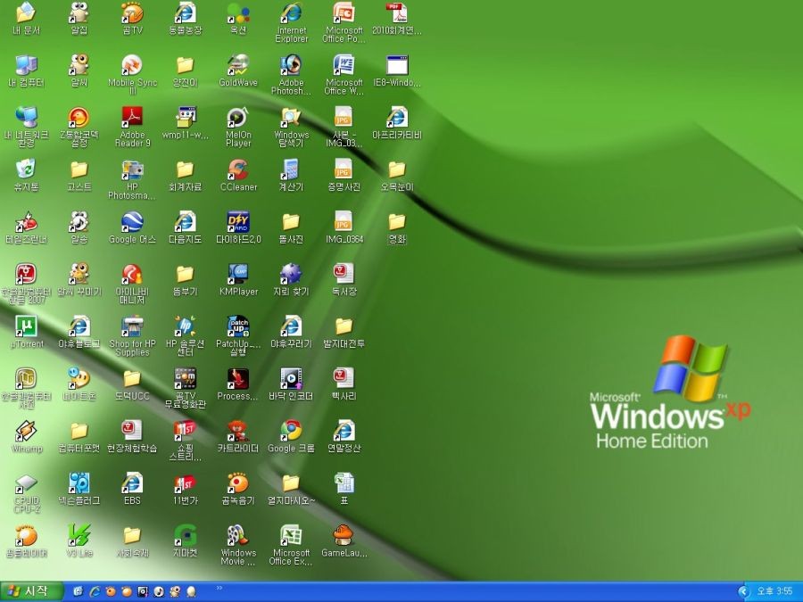Click the Internet Explorer quick launch icon
The width and height of the screenshot is (803, 602).
point(95,592)
